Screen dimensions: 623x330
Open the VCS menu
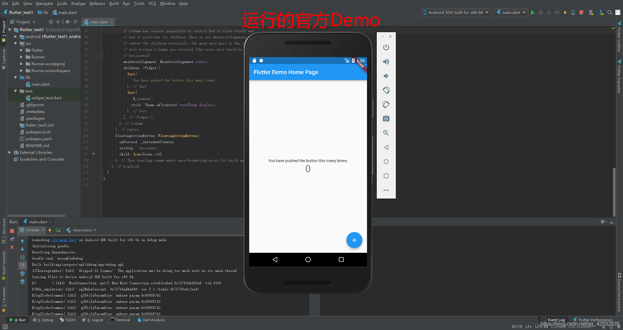(x=152, y=4)
